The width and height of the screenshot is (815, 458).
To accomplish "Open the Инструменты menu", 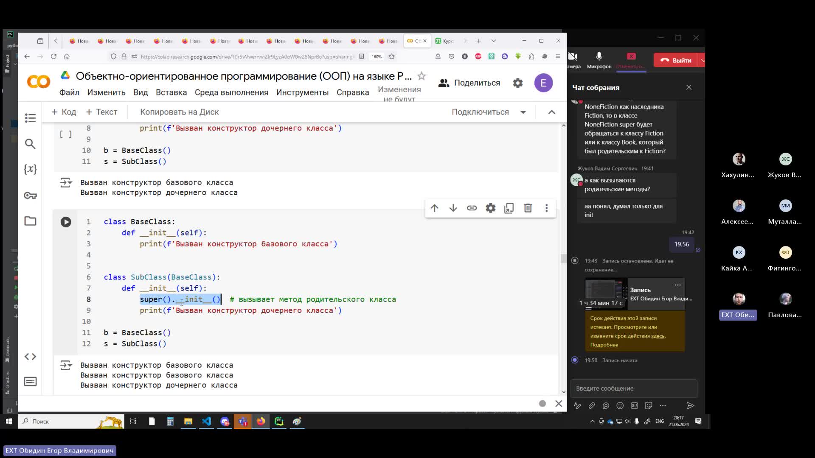I will pos(302,92).
